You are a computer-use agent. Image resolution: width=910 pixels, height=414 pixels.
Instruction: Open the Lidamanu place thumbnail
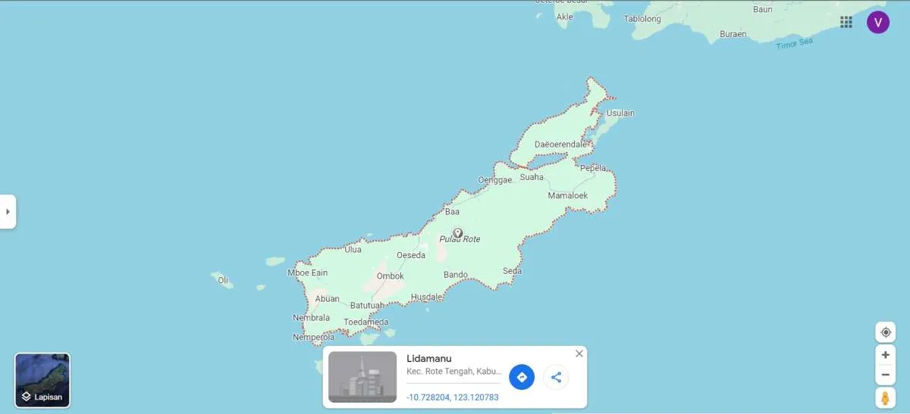point(362,377)
